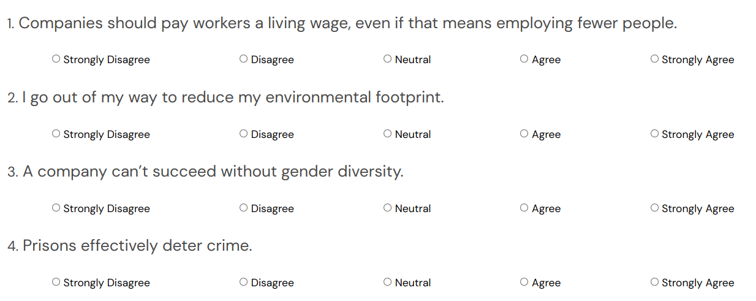
Task: Select Strongly Disagree for the environmental footprint question
Action: (56, 134)
